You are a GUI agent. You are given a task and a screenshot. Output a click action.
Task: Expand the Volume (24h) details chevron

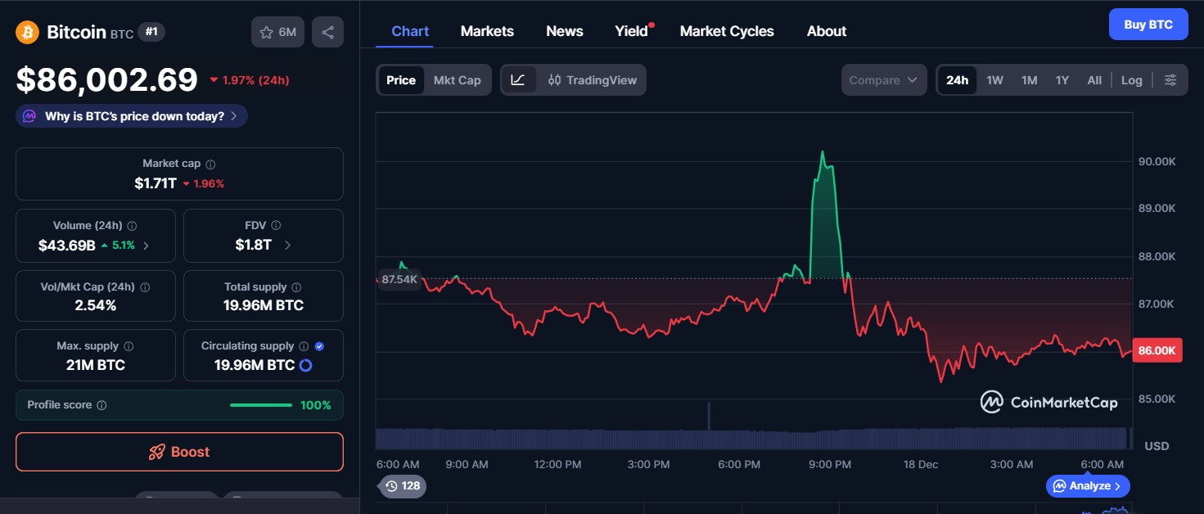click(x=145, y=243)
